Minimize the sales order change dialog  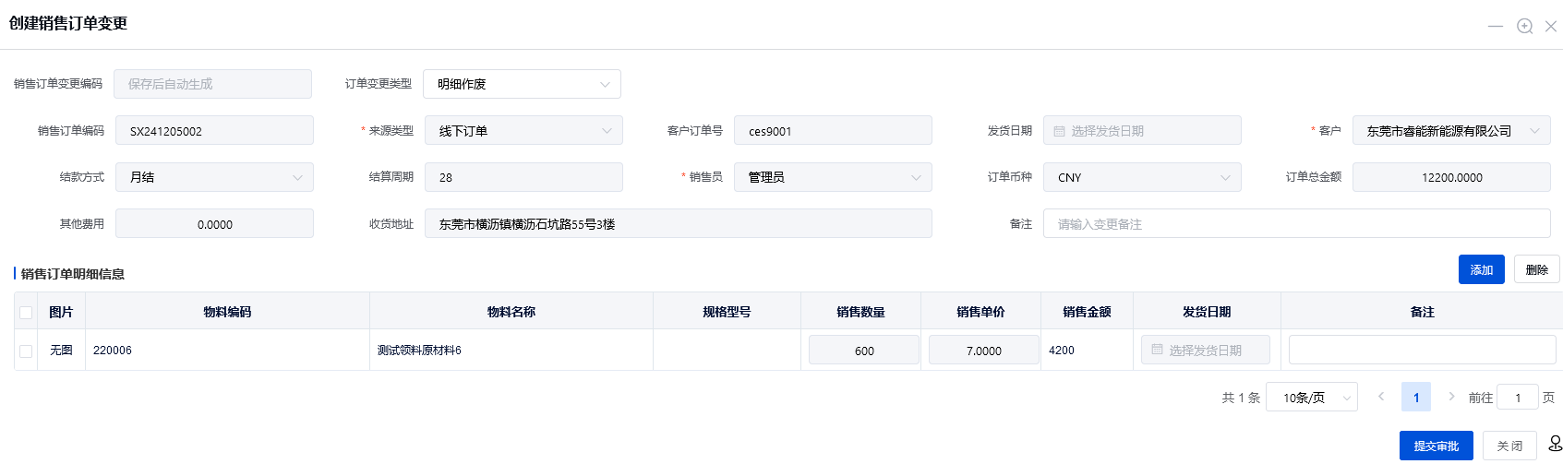1496,26
